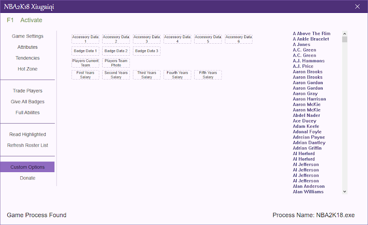Select 'Adonal Foyle' in roster list
The image size is (368, 225).
point(307,132)
